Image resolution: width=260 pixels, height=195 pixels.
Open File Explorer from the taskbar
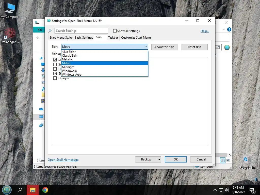coord(33,190)
